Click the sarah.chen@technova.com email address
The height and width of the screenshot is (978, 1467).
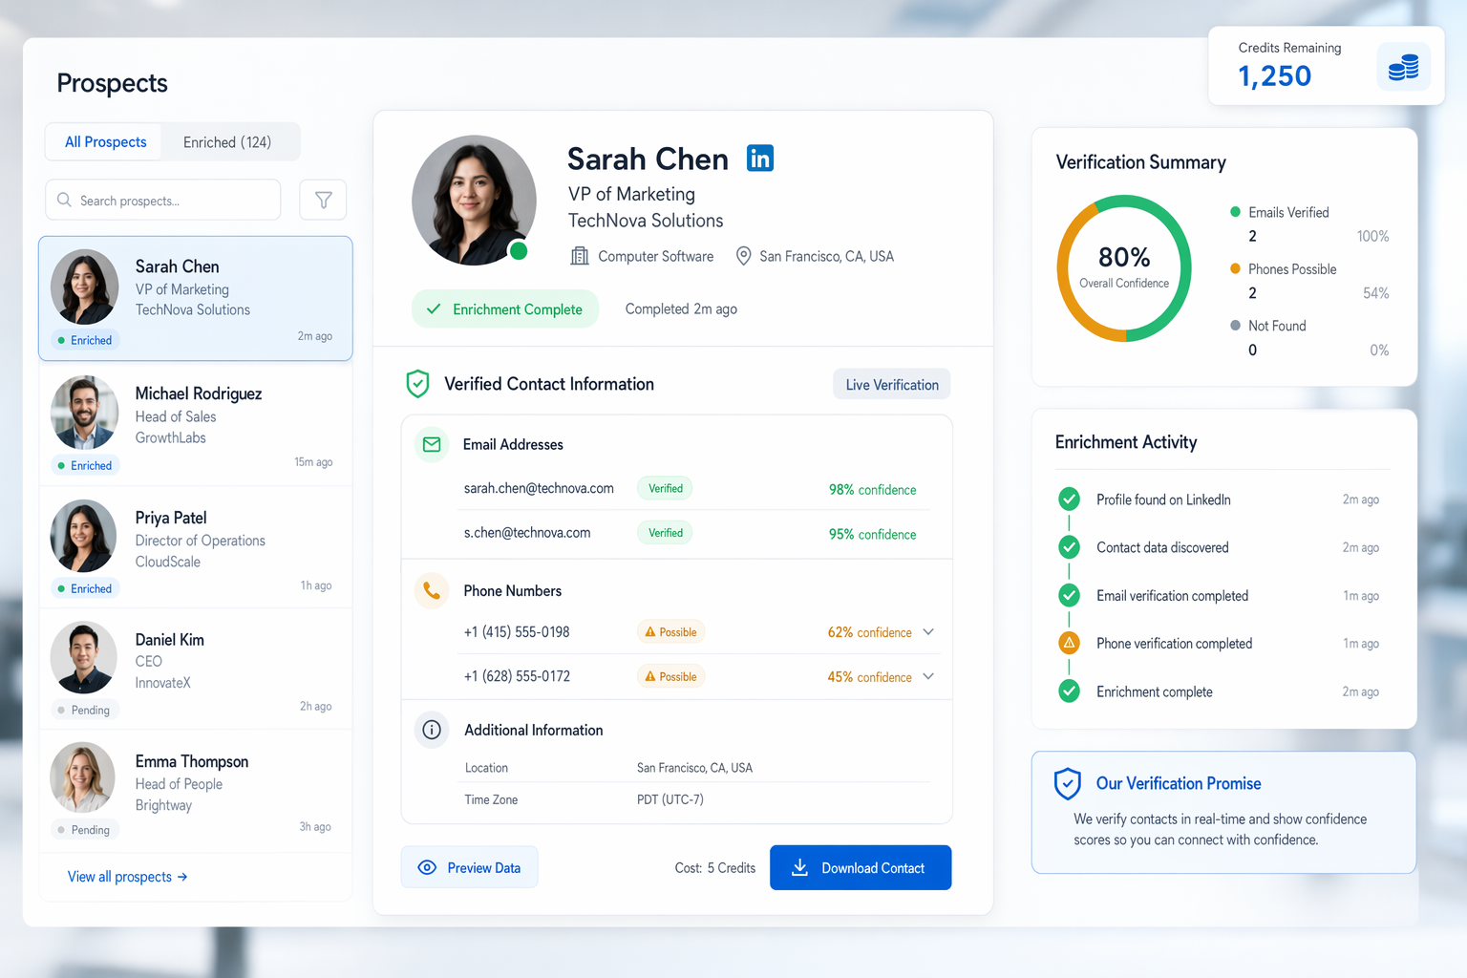539,488
